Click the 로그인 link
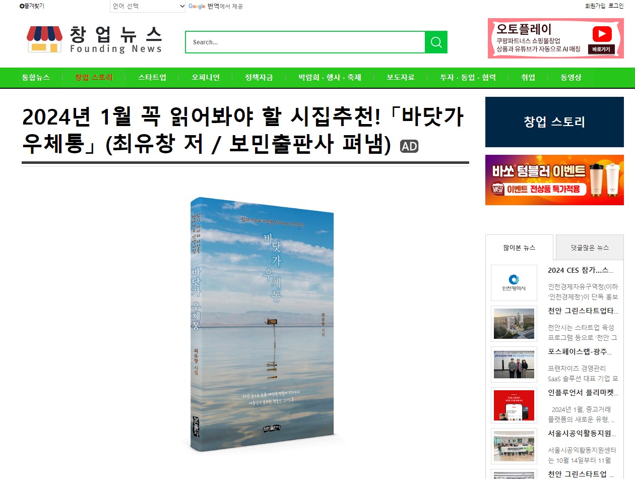Image resolution: width=635 pixels, height=479 pixels. (616, 6)
